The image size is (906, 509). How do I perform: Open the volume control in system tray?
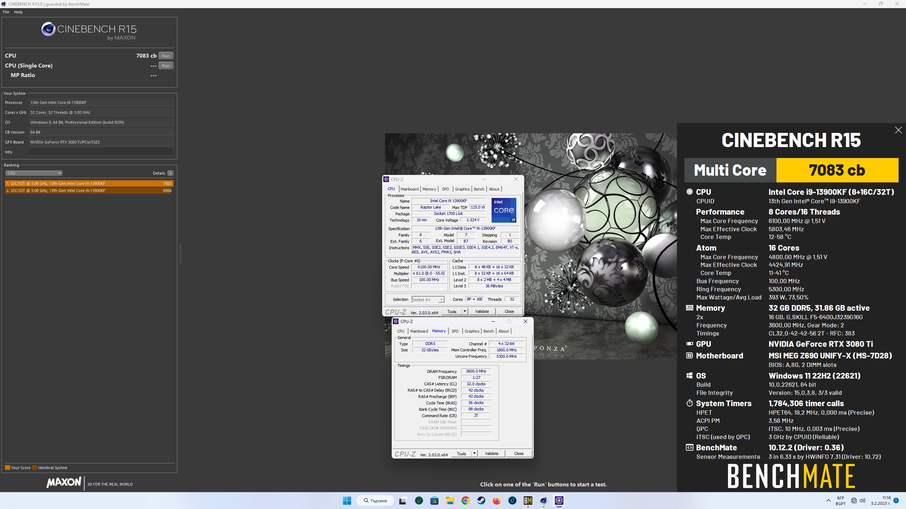[862, 501]
